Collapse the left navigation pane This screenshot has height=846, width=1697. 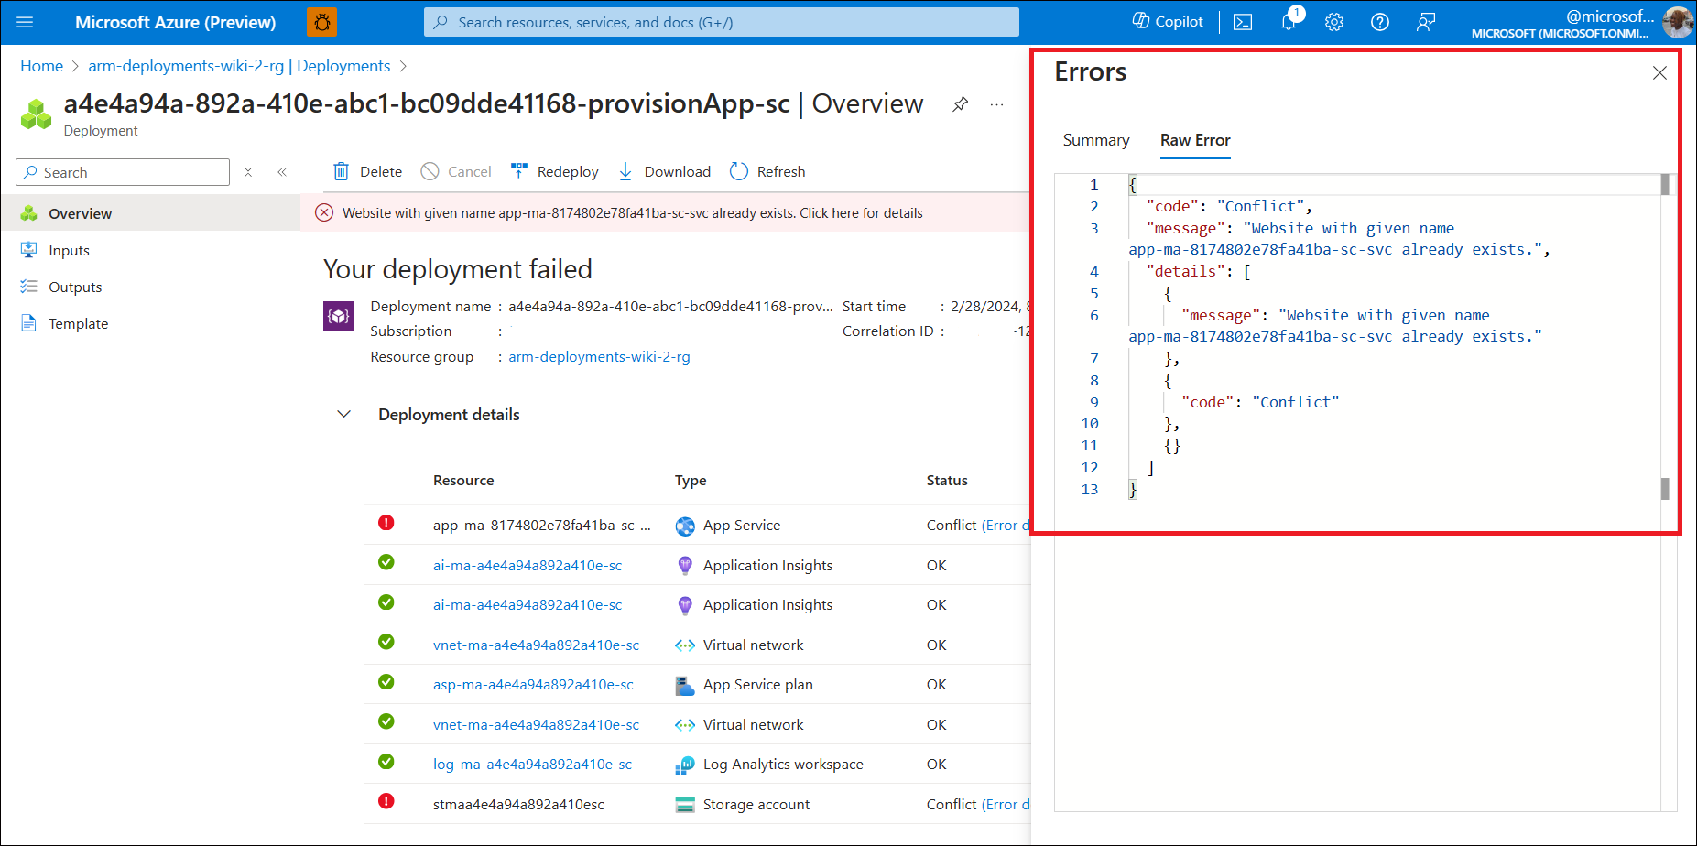(282, 172)
